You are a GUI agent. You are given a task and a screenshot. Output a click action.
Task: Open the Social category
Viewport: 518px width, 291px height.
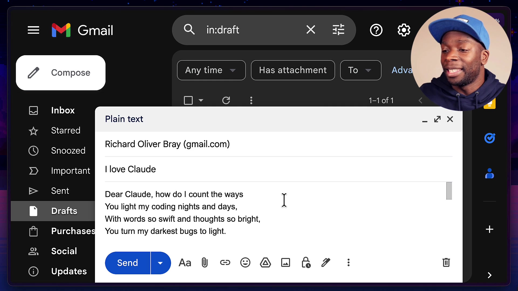pos(64,251)
